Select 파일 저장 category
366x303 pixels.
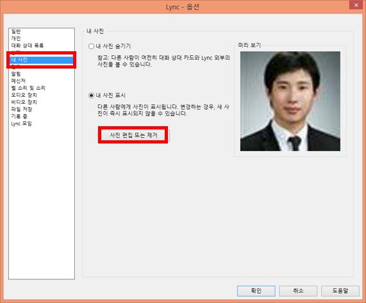[x=22, y=109]
